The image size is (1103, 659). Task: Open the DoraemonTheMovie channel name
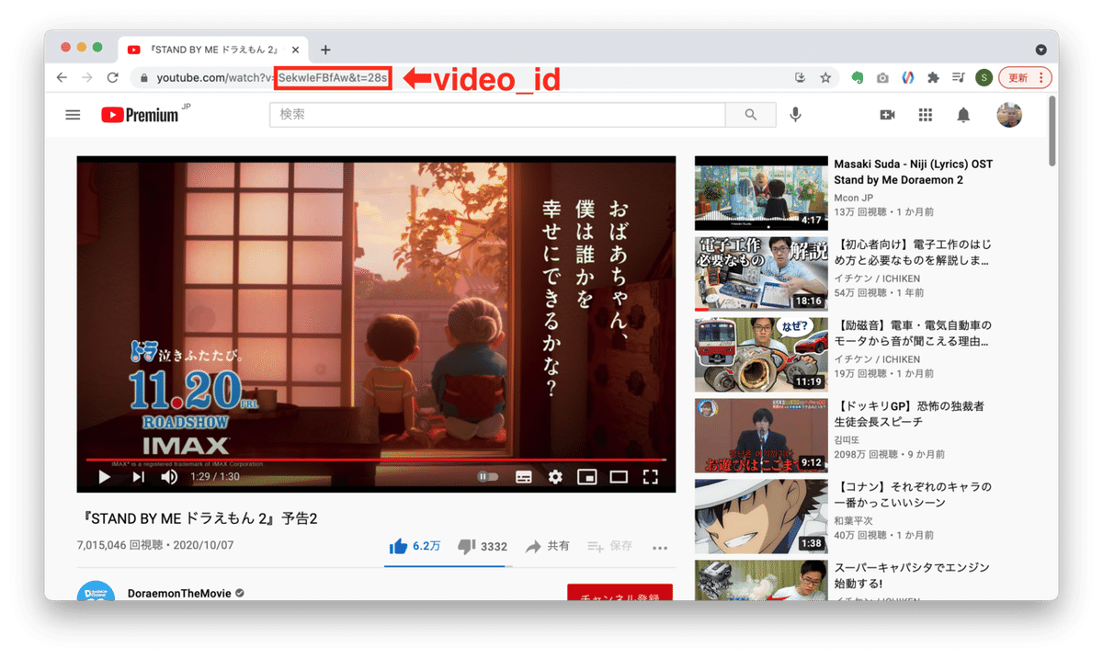(x=179, y=594)
